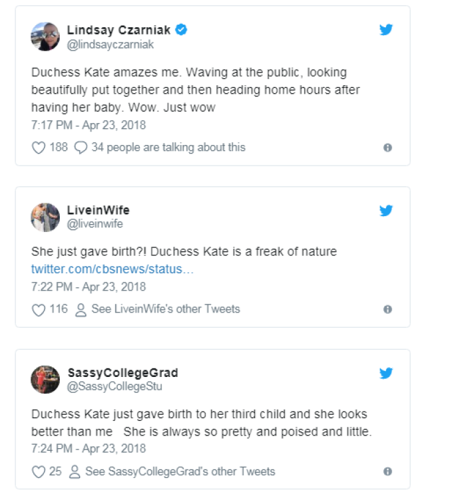The image size is (466, 500).
Task: Like SassyCollegeGrad's tweet with heart icon
Action: (x=39, y=472)
